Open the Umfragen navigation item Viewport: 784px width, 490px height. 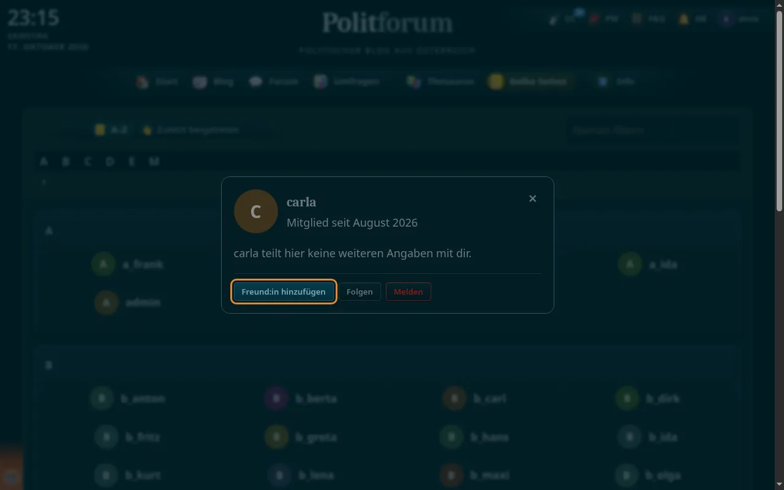pyautogui.click(x=347, y=81)
